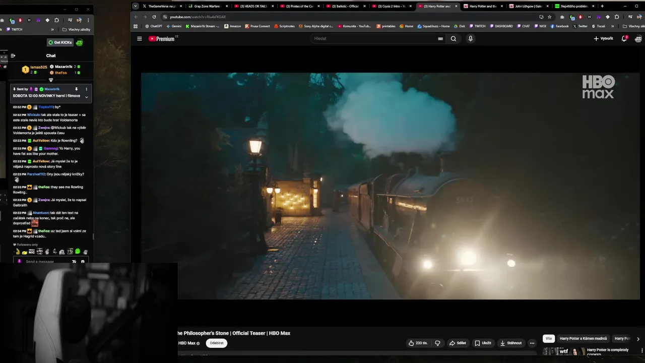Open the YouTube hamburger guide menu
The image size is (645, 363).
(x=140, y=38)
